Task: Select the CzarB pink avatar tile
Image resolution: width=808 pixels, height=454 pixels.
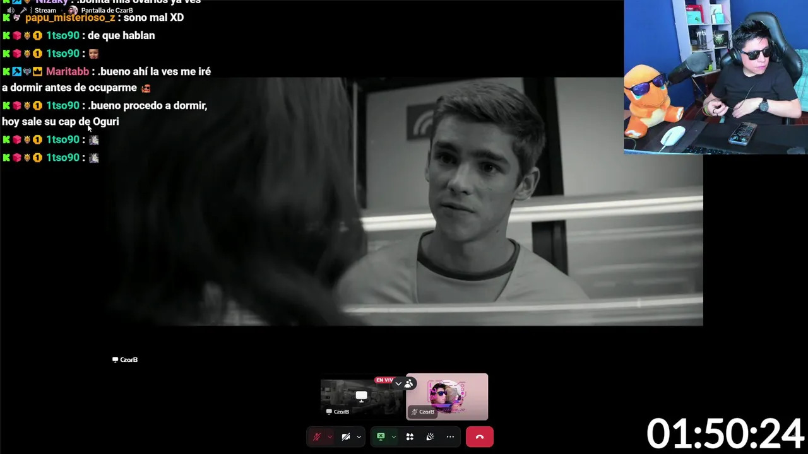Action: [447, 397]
